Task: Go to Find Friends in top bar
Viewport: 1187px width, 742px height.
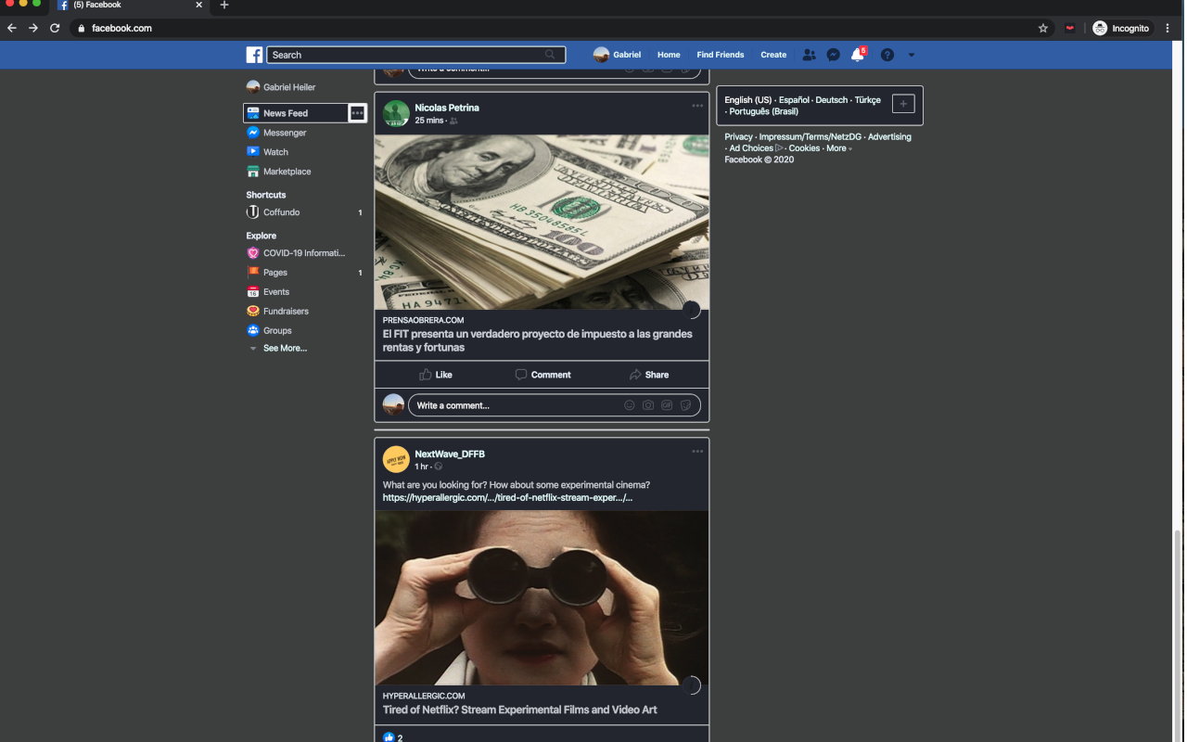Action: (x=721, y=55)
